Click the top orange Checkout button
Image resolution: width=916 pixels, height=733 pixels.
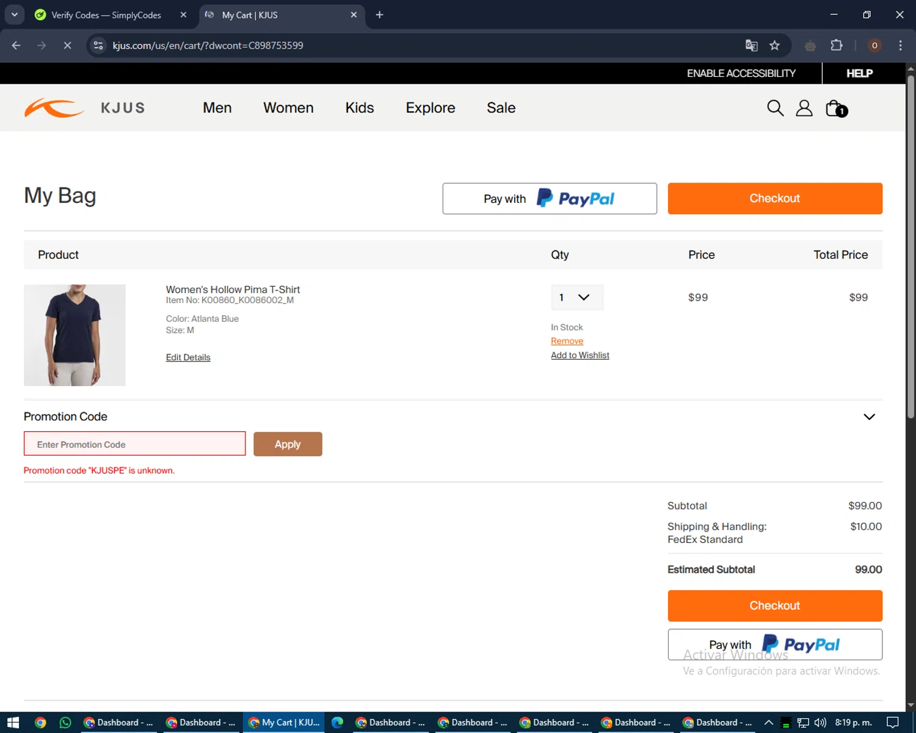click(x=775, y=199)
